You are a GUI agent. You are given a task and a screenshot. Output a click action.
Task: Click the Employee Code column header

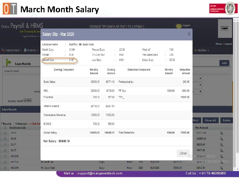[18, 128]
